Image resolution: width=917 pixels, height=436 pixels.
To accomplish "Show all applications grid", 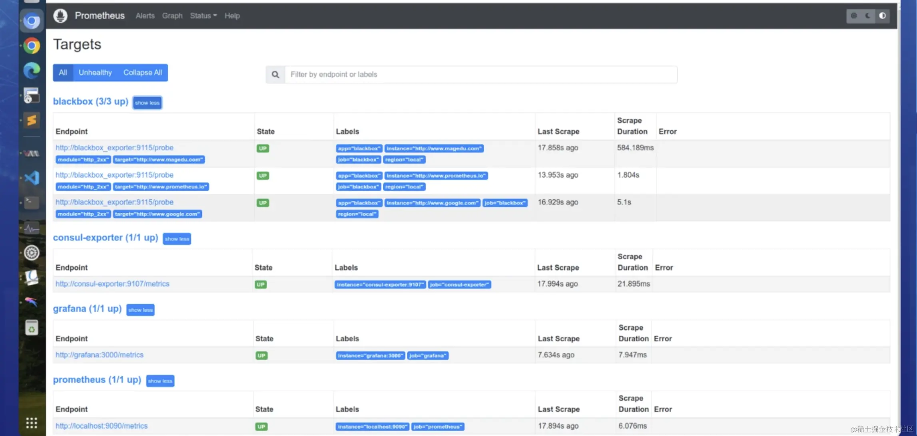I will (x=32, y=422).
